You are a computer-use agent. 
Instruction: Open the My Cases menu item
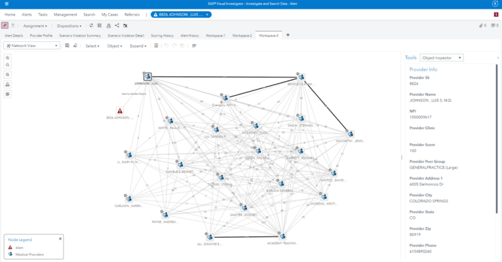pos(115,14)
